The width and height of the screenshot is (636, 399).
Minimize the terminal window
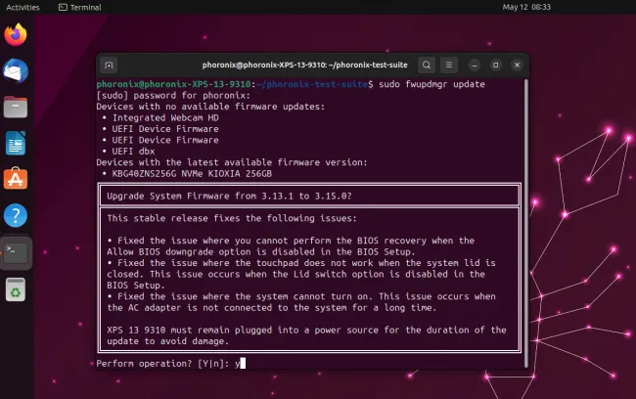[x=475, y=65]
